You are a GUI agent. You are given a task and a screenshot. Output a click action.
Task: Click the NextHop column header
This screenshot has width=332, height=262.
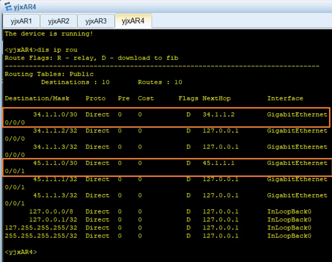point(216,98)
